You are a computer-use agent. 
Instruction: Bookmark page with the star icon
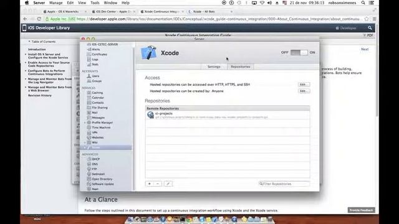[367, 19]
